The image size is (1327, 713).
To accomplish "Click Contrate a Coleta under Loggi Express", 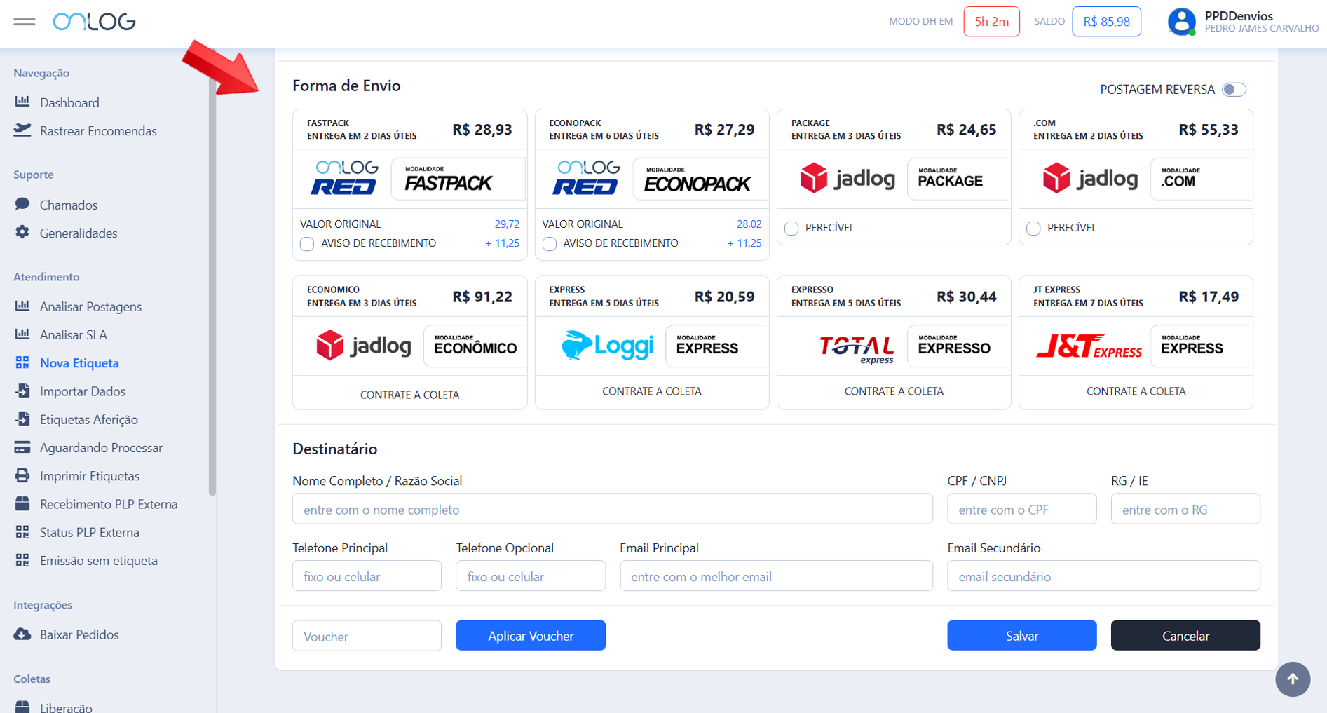I will (651, 391).
